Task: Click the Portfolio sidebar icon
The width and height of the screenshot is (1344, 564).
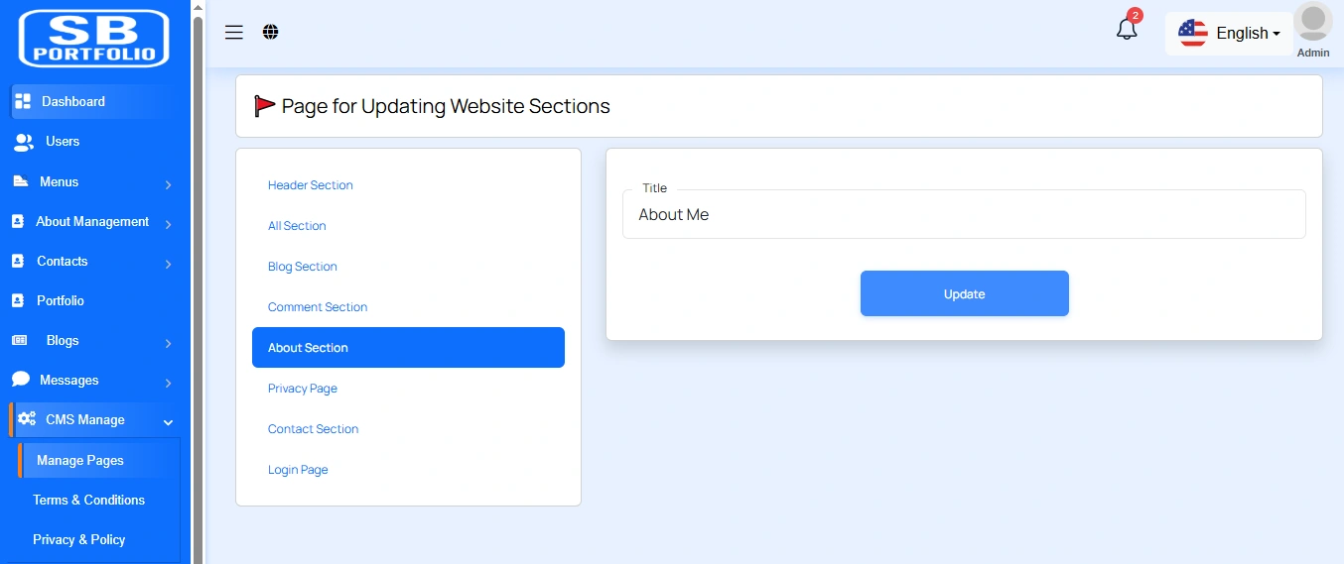Action: (18, 300)
